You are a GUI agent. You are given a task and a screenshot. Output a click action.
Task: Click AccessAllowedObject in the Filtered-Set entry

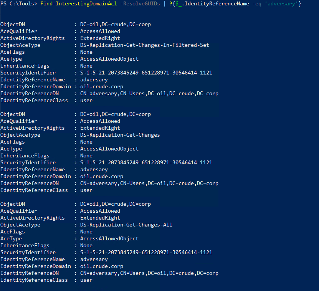[109, 59]
